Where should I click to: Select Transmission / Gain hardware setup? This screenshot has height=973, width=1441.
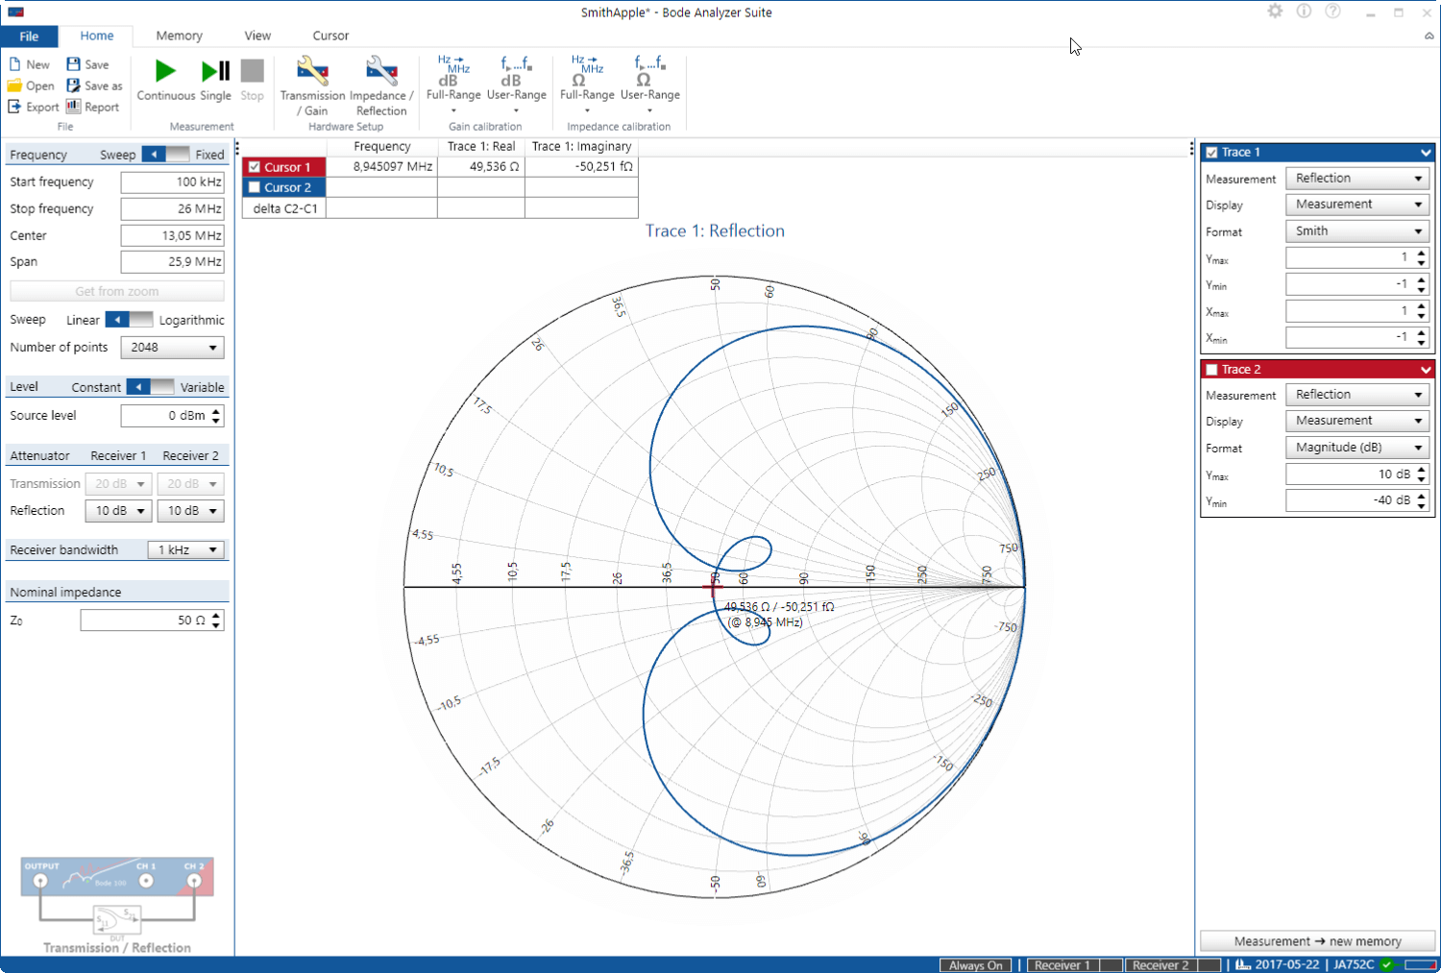[x=312, y=85]
